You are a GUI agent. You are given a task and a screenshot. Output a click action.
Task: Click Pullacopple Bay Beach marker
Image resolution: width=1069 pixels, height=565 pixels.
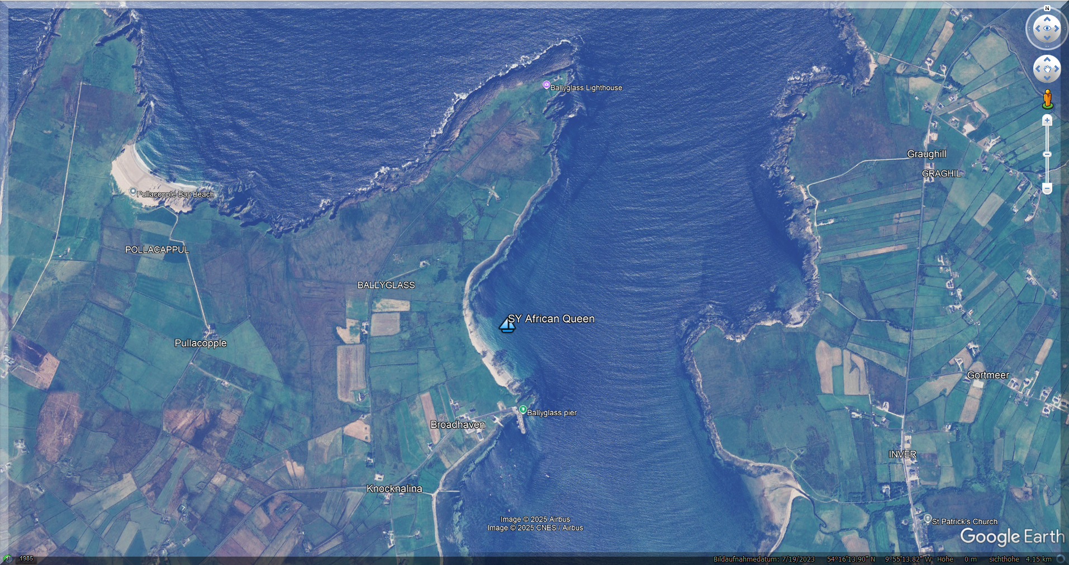(132, 191)
